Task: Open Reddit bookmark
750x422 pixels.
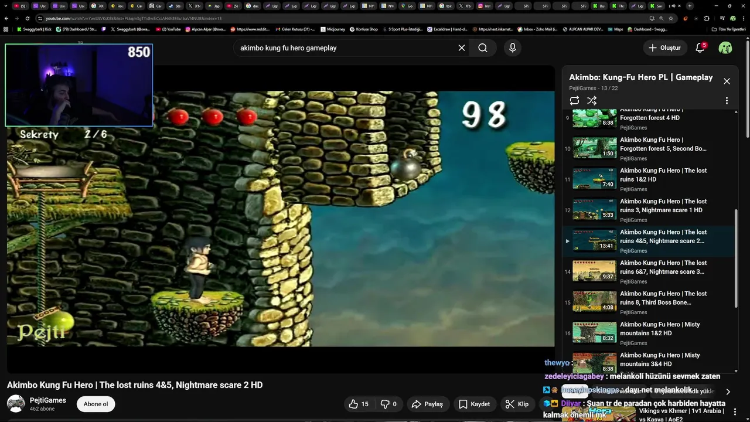Action: tap(250, 29)
